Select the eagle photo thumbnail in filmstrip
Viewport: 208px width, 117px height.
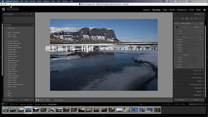135,110
